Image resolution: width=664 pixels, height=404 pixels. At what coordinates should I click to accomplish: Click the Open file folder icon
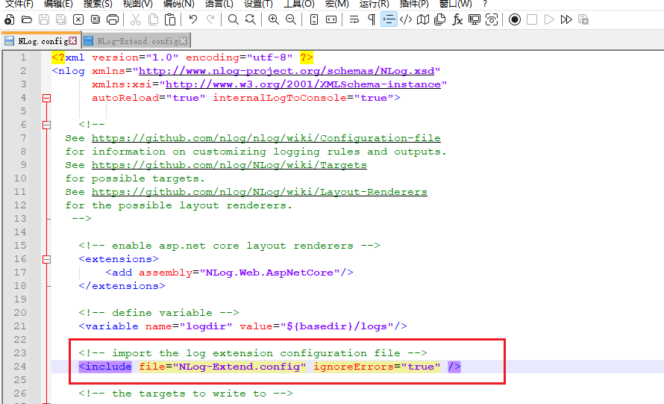point(27,19)
